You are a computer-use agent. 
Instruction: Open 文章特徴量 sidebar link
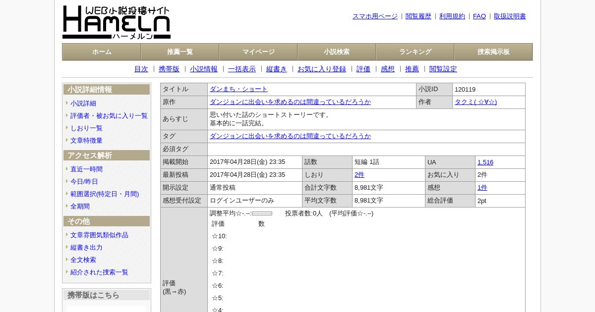coord(86,141)
